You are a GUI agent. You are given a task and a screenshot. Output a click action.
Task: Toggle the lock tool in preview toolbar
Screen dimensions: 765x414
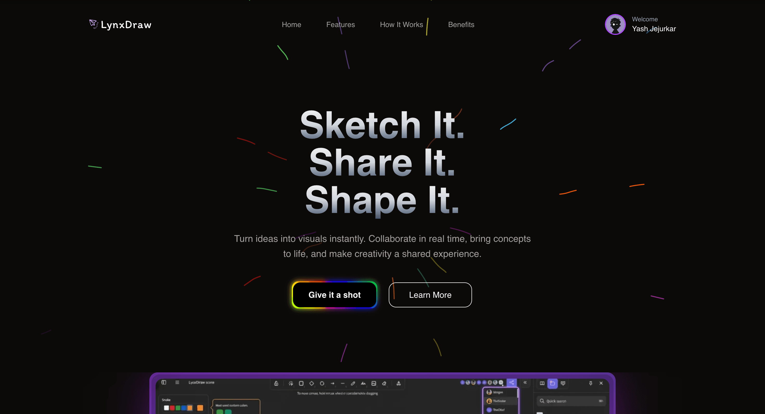(276, 383)
